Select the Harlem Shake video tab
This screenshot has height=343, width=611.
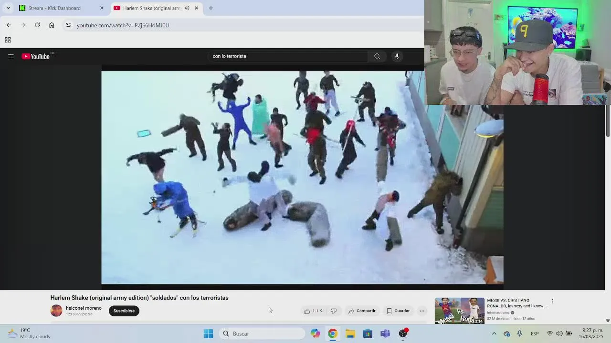click(x=157, y=8)
